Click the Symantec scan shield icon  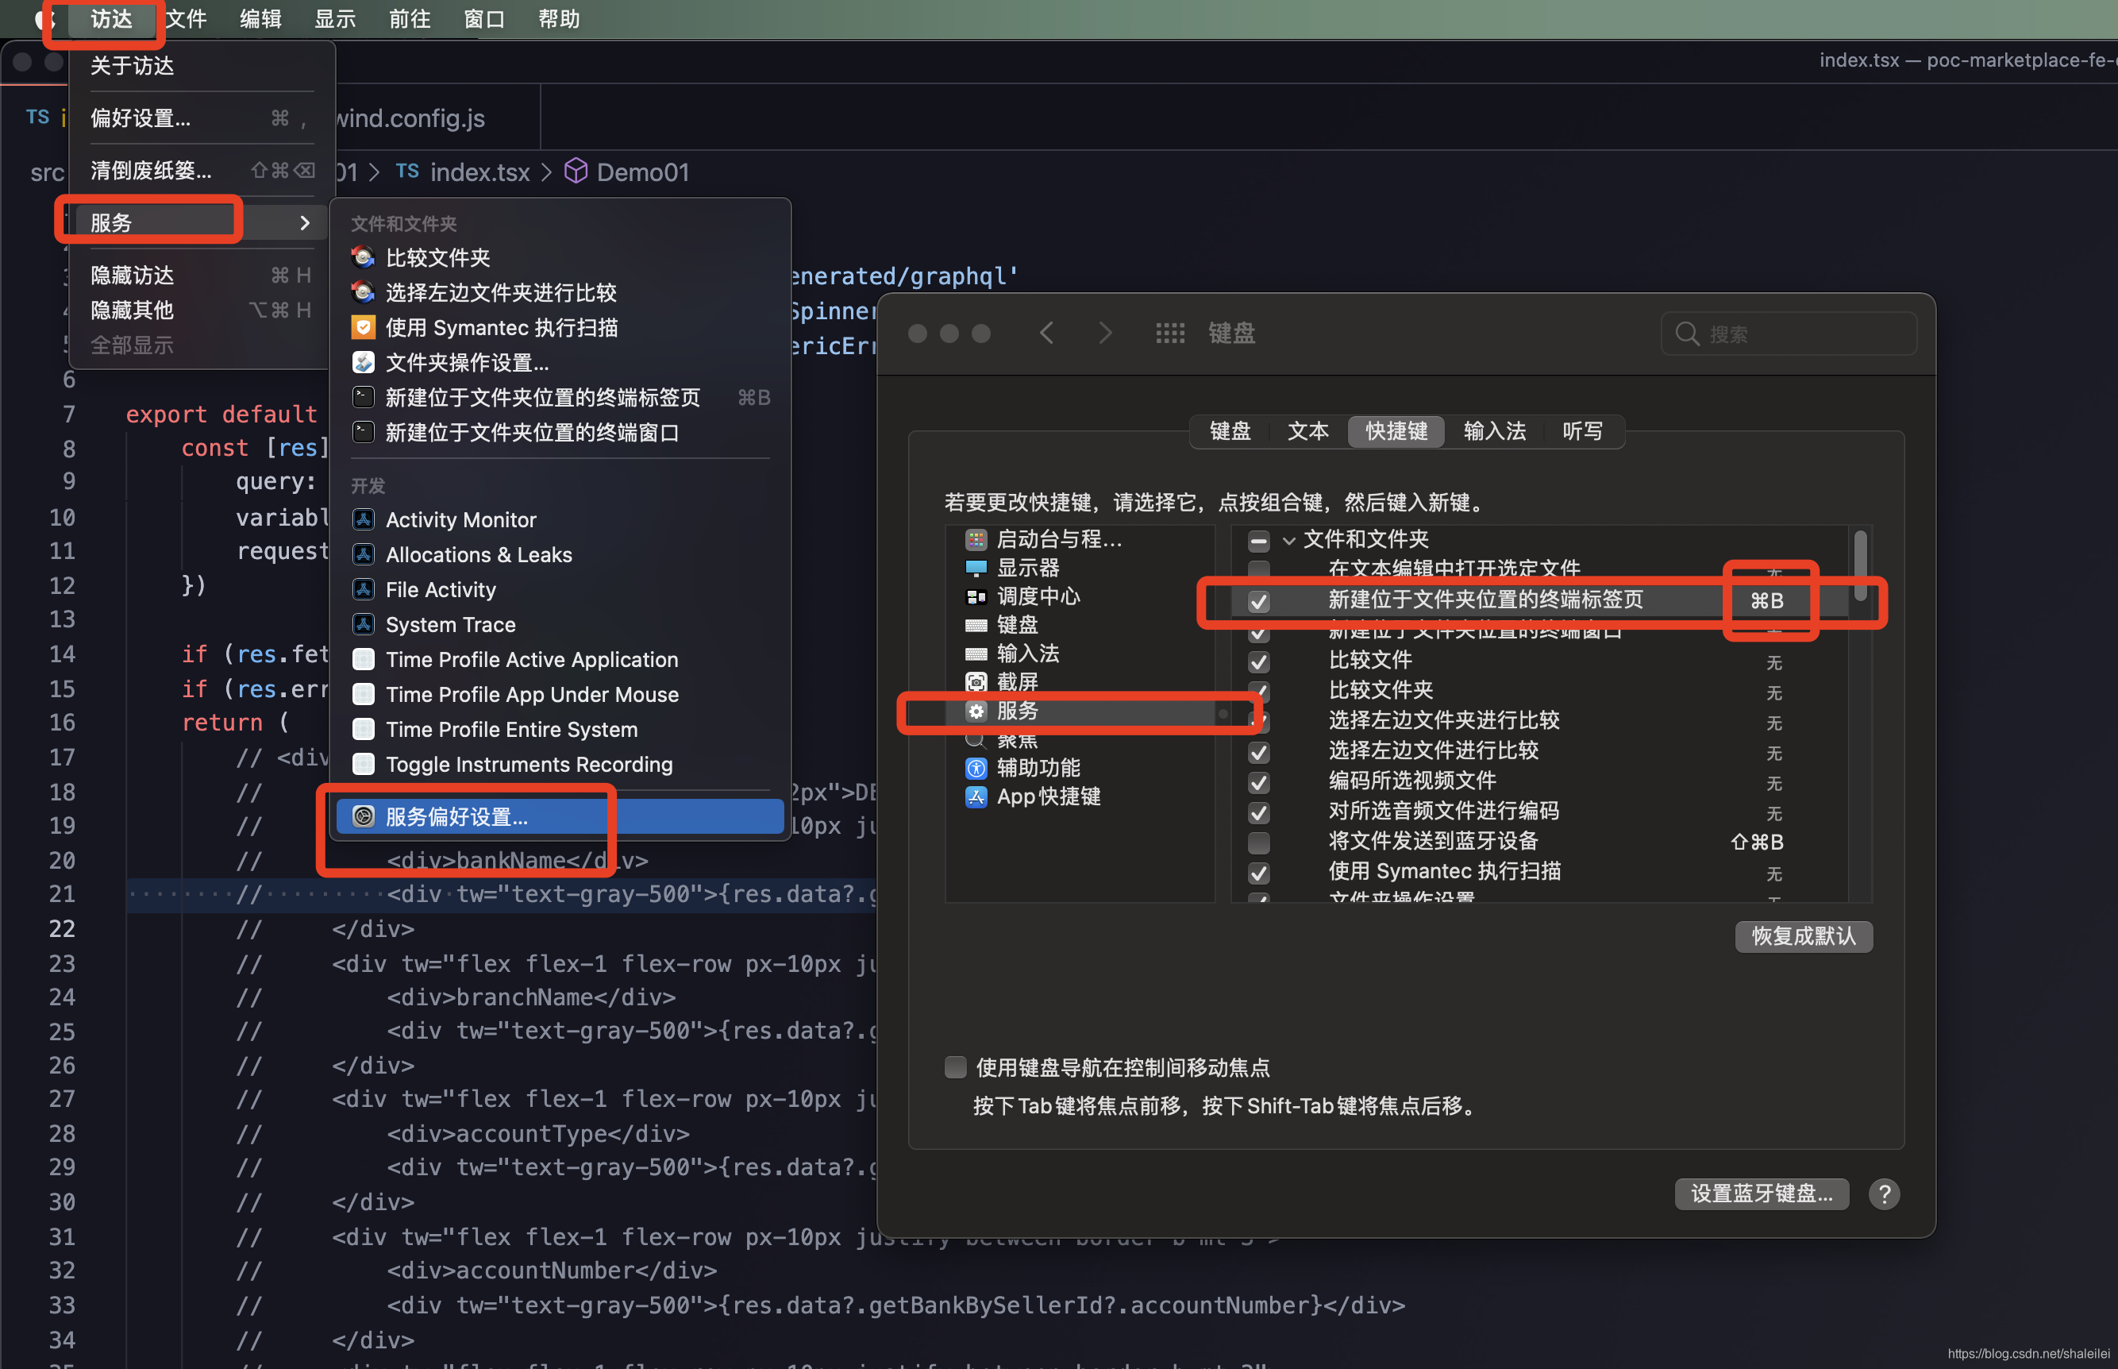point(364,327)
